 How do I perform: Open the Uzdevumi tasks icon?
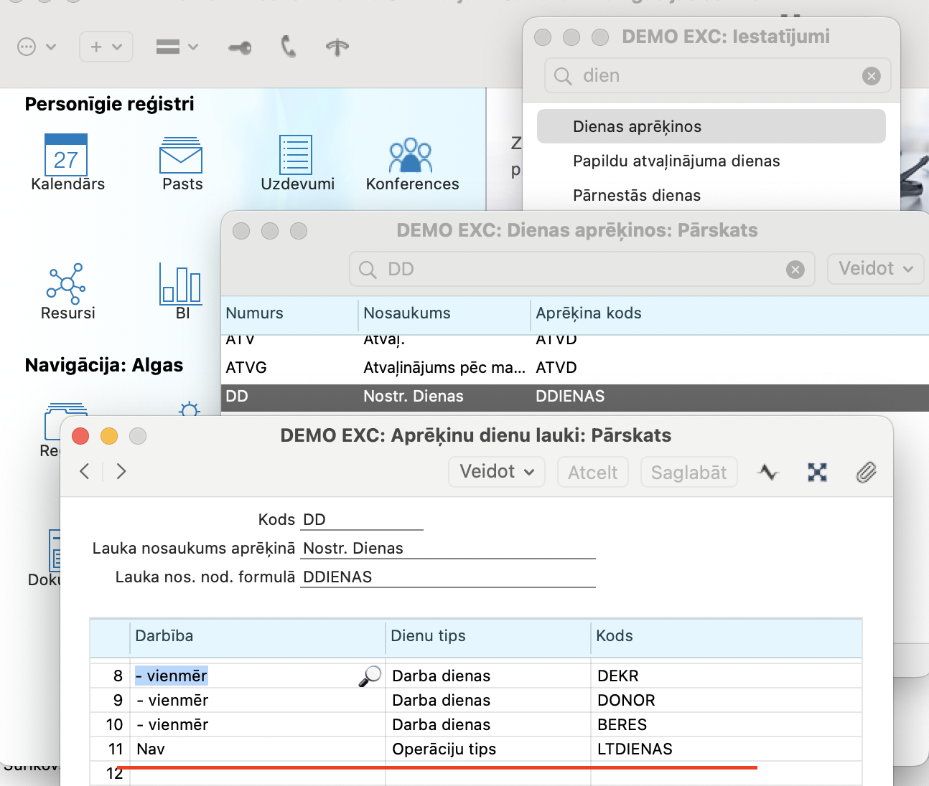[296, 156]
